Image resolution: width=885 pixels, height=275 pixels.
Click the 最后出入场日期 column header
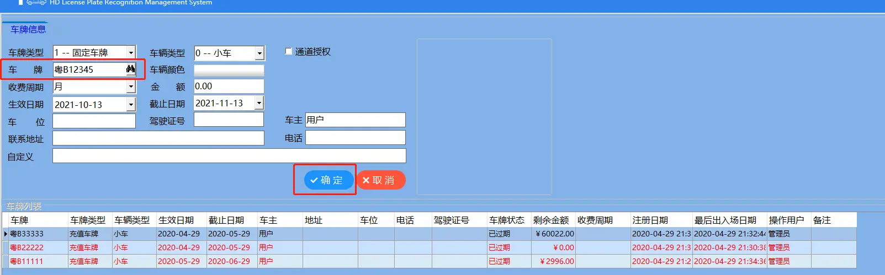729,220
